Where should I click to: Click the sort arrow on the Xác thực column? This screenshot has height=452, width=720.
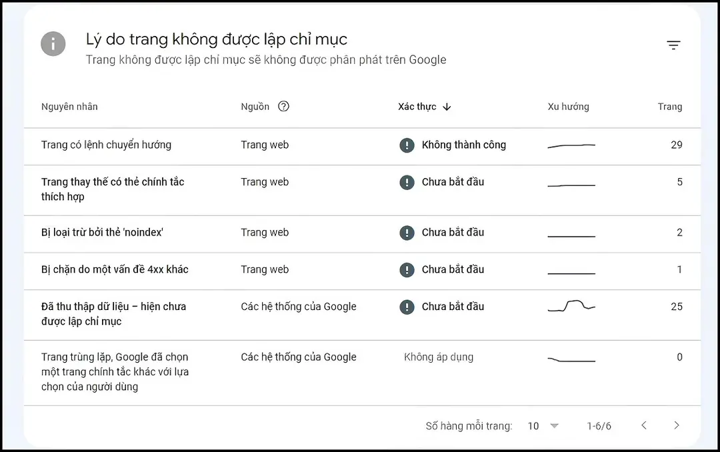pos(446,107)
